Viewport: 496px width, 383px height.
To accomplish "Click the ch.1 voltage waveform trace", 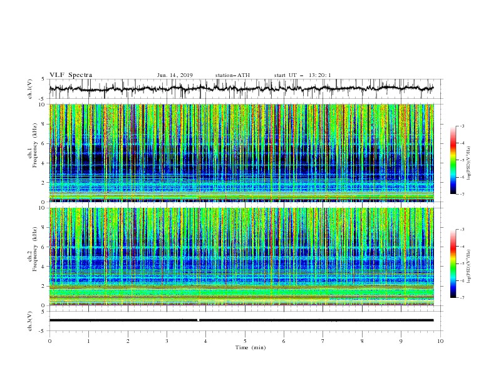I will point(241,89).
